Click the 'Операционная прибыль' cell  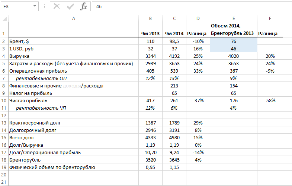(74, 71)
